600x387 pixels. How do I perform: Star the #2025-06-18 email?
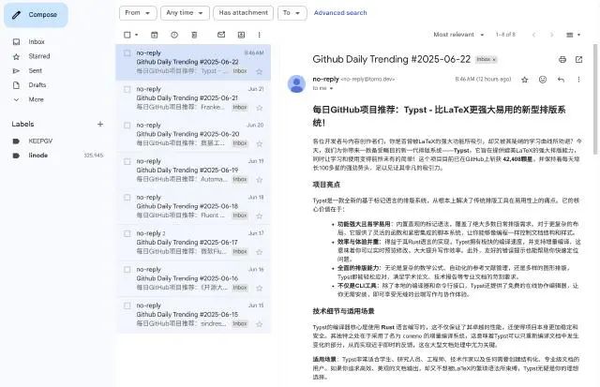click(x=259, y=216)
